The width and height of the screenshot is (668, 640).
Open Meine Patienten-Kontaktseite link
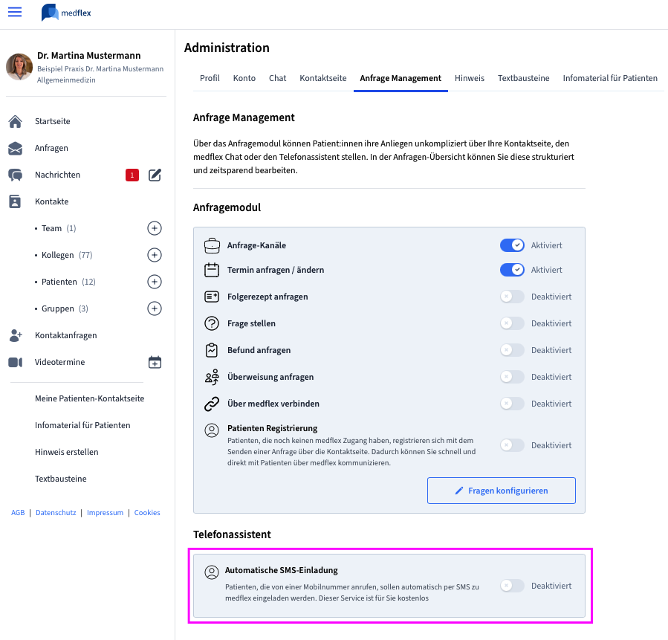click(x=89, y=399)
